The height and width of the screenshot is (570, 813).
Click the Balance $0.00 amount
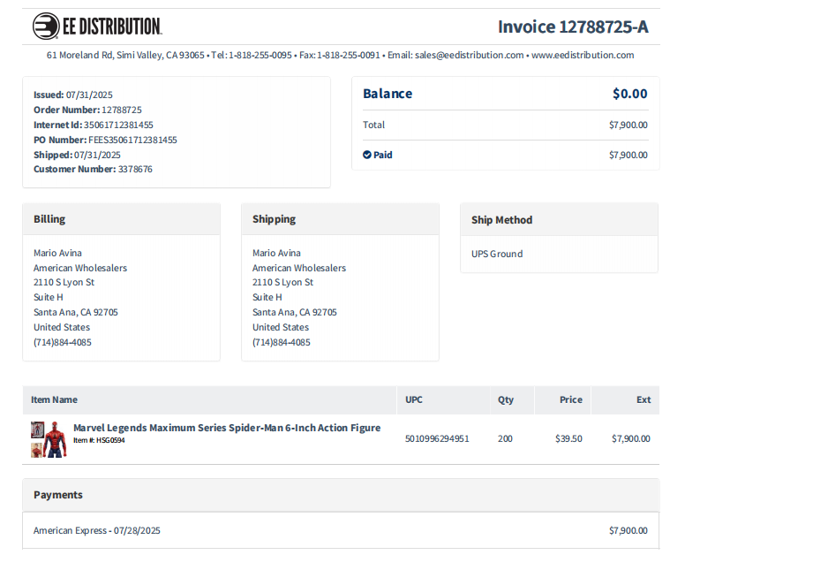click(630, 94)
